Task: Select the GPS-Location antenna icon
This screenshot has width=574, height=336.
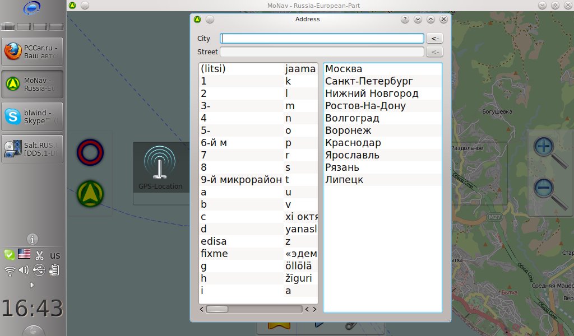Action: coord(160,164)
